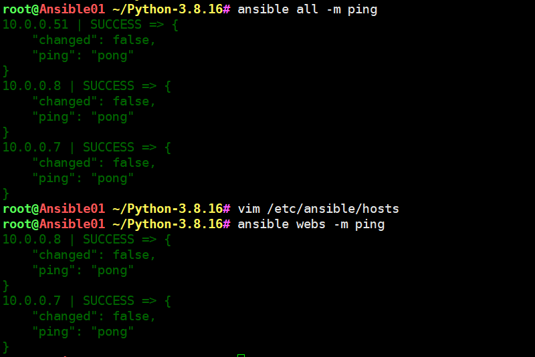Click the 'ansible all -m ping' command text
535x357 pixels.
click(308, 9)
